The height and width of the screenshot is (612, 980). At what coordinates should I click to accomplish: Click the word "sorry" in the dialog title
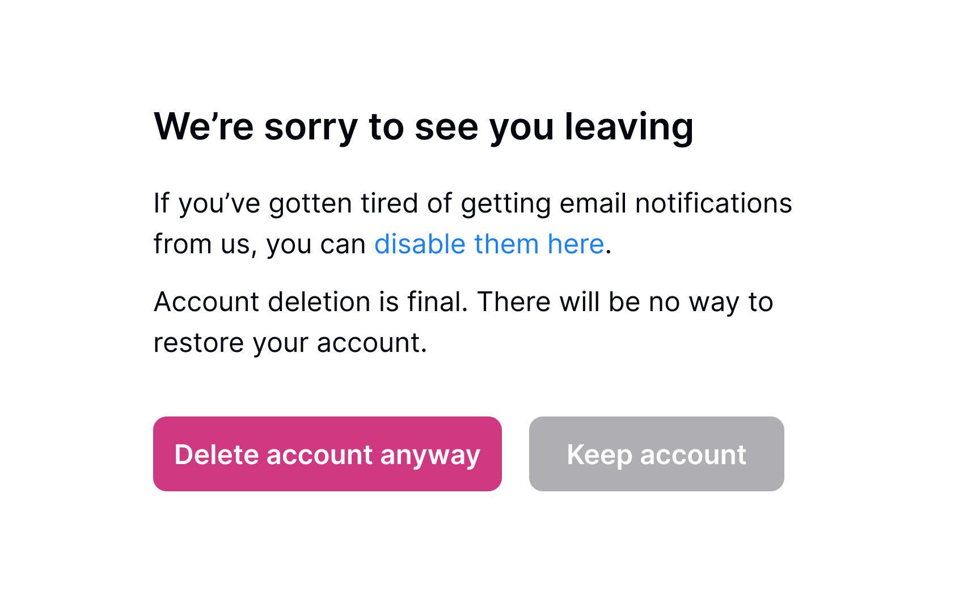[311, 126]
